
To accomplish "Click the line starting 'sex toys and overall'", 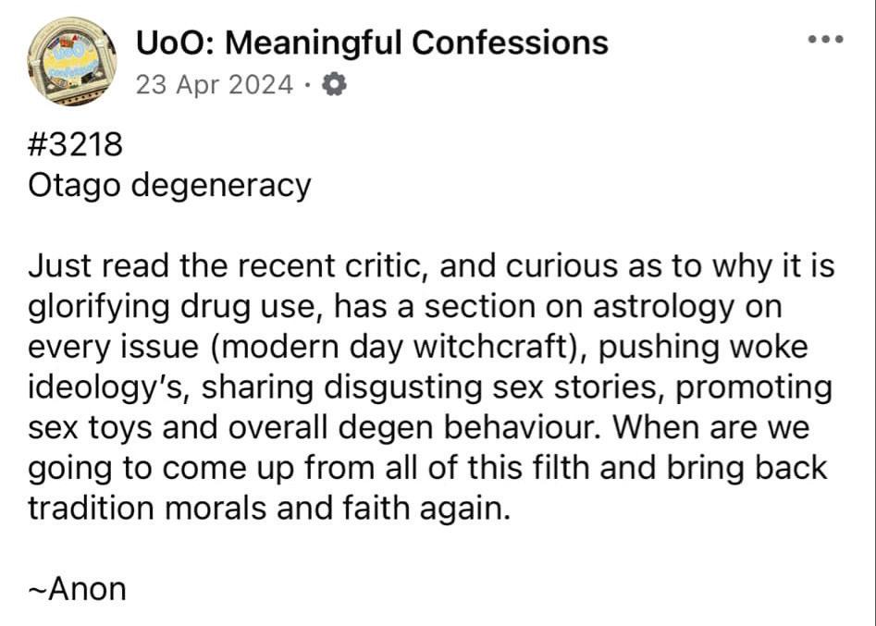I will 418,428.
